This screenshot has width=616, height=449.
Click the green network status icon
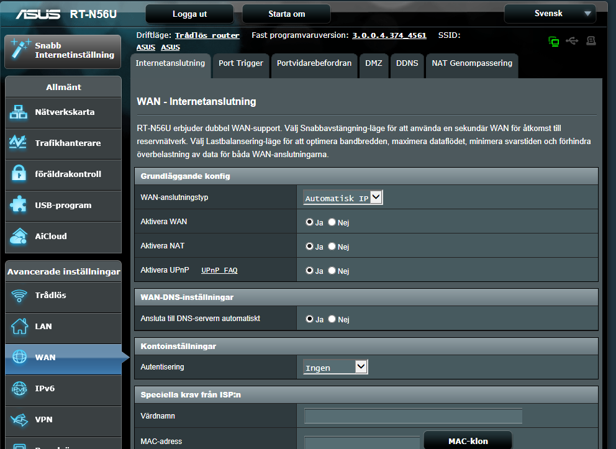pyautogui.click(x=553, y=41)
